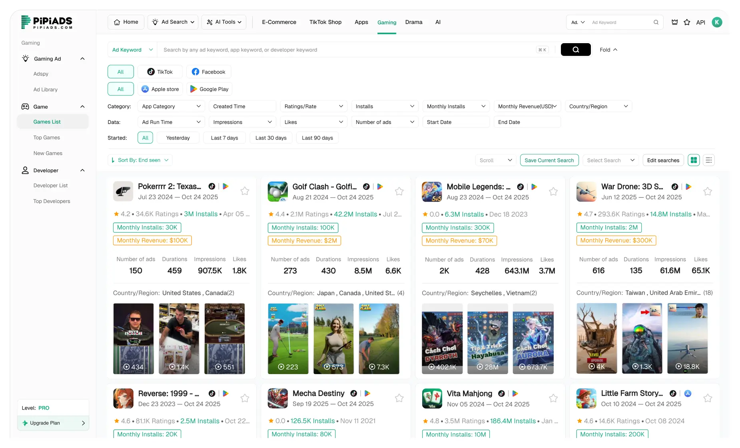This screenshot has height=448, width=740.
Task: Click the black search magnifier button
Action: coord(575,50)
